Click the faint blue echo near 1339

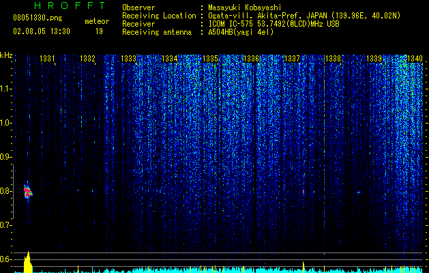click(x=359, y=192)
